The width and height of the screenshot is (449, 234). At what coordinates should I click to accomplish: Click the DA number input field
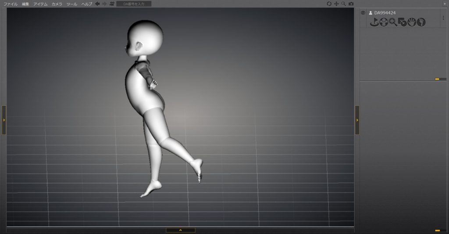click(x=134, y=4)
